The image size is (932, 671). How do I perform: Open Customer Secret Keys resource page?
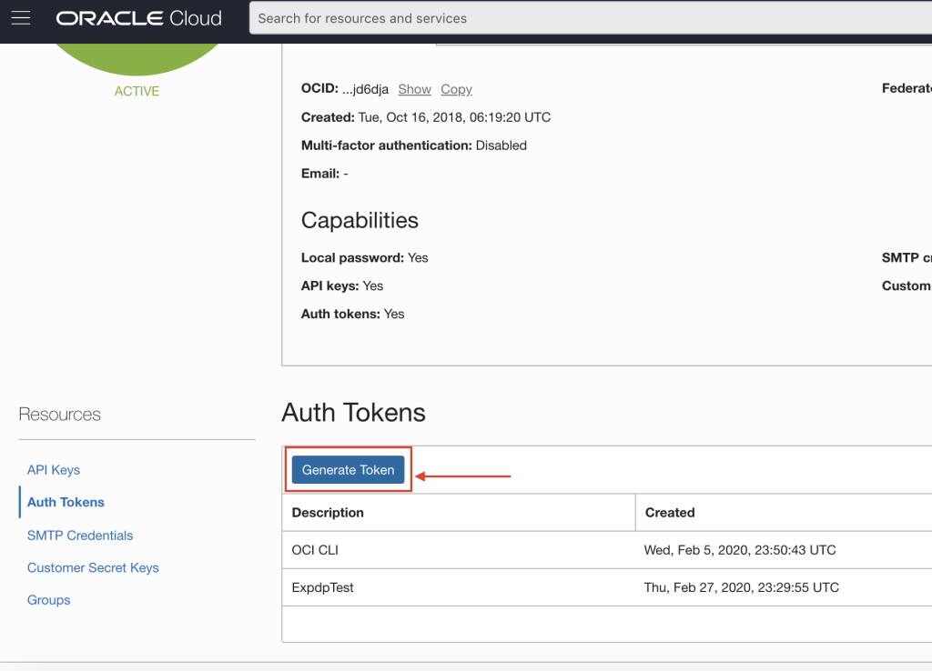(93, 567)
